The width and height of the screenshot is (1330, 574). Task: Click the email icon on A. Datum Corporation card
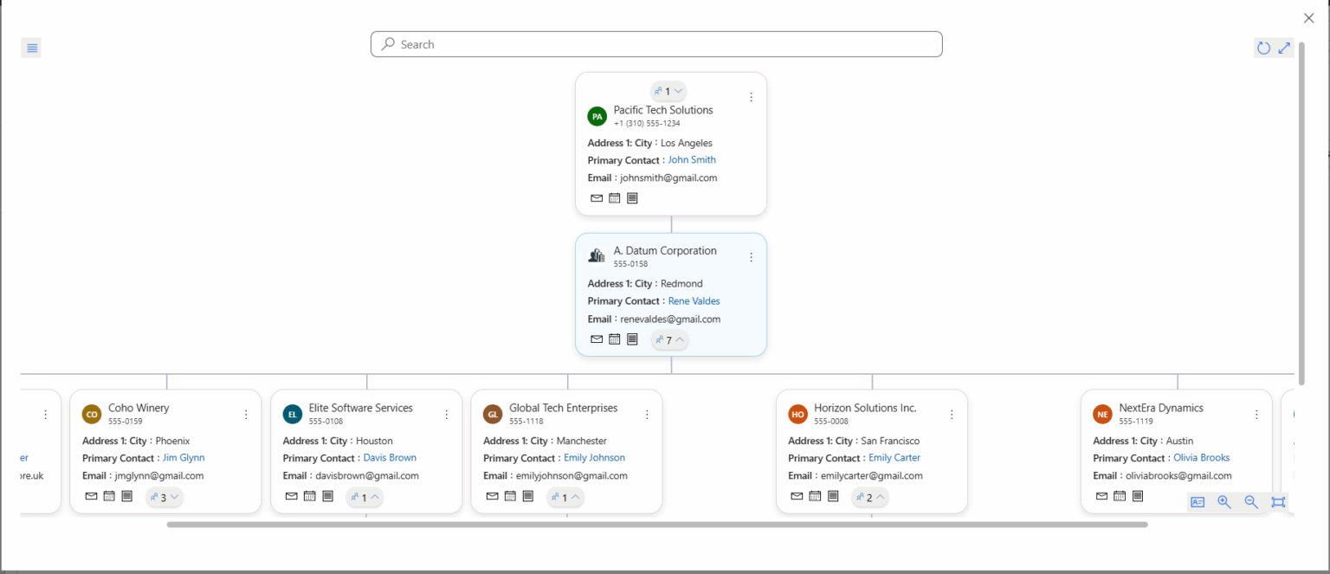(597, 339)
